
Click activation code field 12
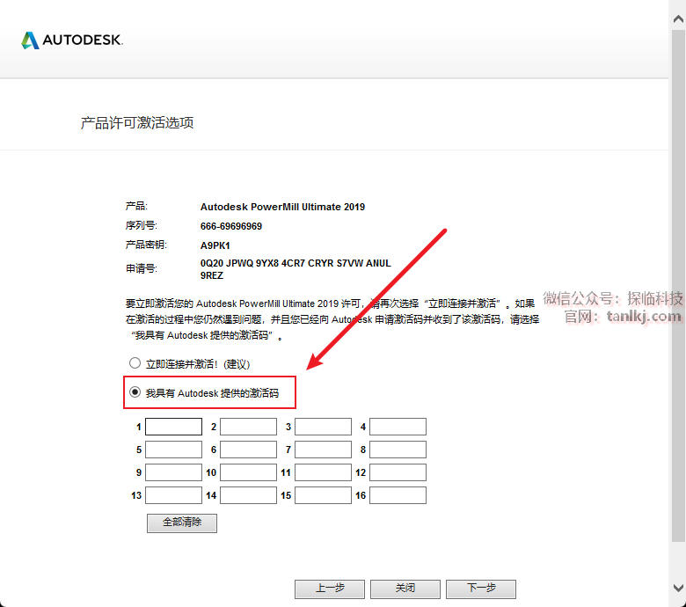[398, 472]
